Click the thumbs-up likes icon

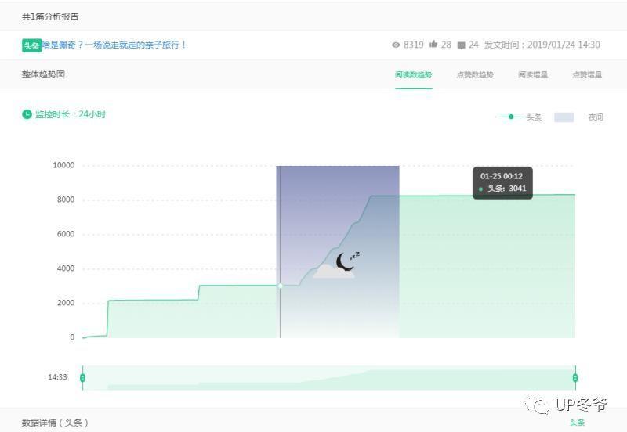coord(433,45)
